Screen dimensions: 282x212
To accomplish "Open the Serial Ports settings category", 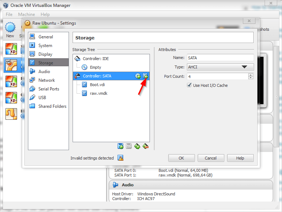I will coord(48,89).
